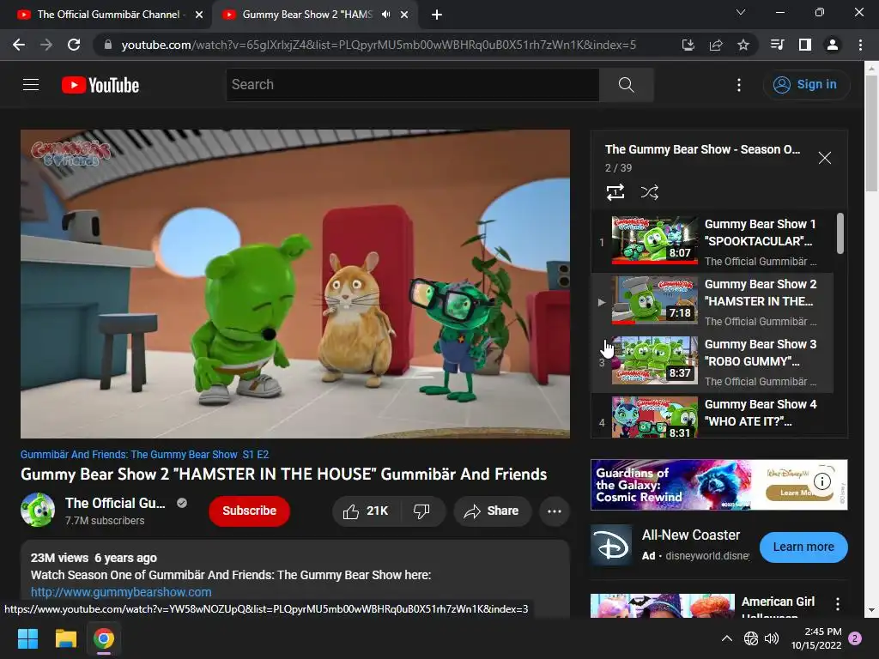879x659 pixels.
Task: Click the Search input field
Action: click(x=413, y=85)
